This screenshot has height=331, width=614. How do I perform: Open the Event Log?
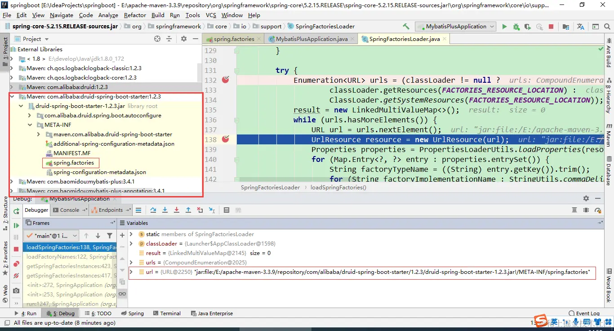pyautogui.click(x=584, y=313)
